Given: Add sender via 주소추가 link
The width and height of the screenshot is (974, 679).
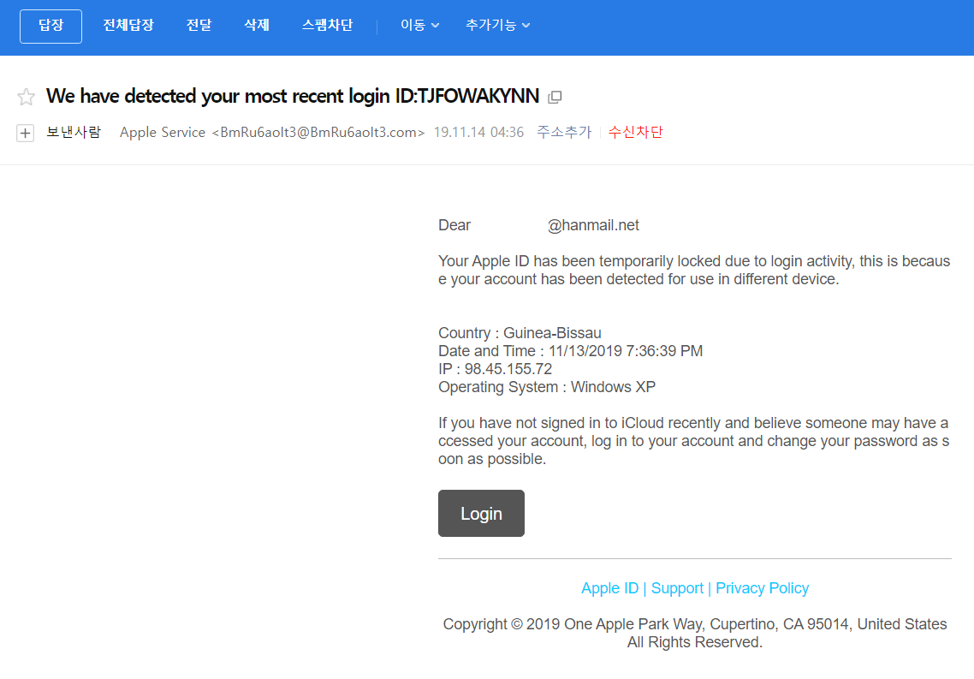Looking at the screenshot, I should point(564,133).
